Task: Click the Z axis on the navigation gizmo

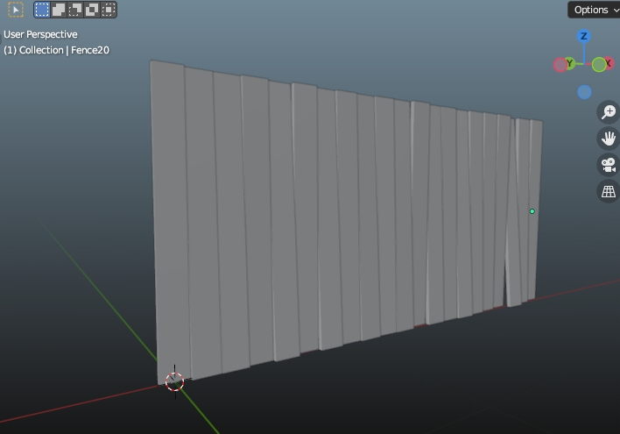Action: tap(583, 36)
